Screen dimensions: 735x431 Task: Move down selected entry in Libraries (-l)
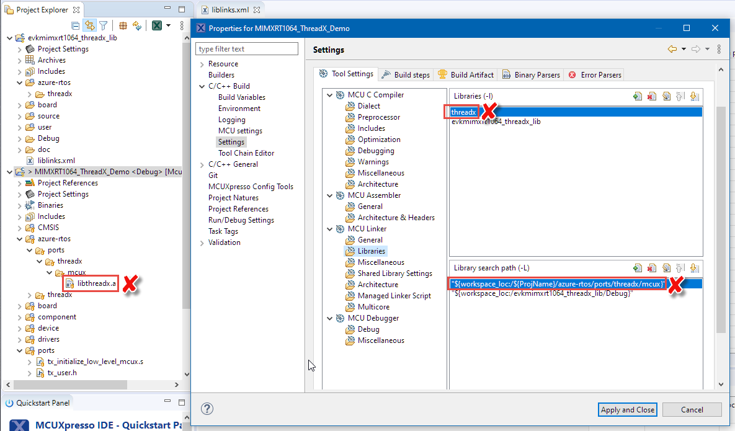click(x=694, y=96)
